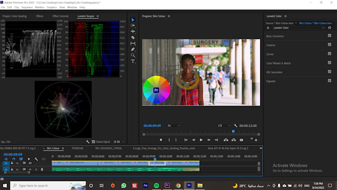Open the Program monitor button editor plus
337x190 pixels.
pos(256,140)
